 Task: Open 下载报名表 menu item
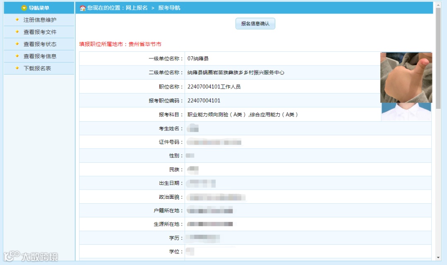coord(37,68)
